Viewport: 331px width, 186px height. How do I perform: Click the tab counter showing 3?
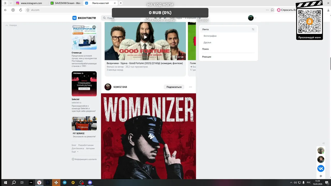[x=5, y=3]
